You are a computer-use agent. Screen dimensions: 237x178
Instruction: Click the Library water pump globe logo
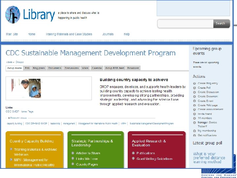[x=13, y=15]
